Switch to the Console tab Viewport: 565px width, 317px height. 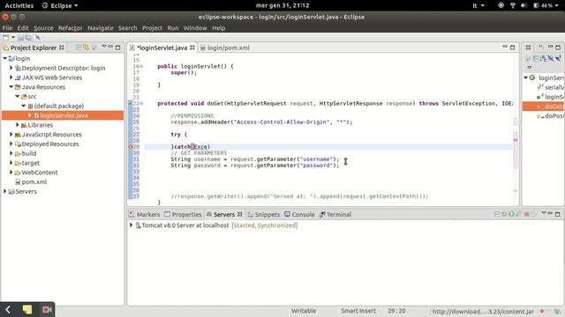(299, 215)
